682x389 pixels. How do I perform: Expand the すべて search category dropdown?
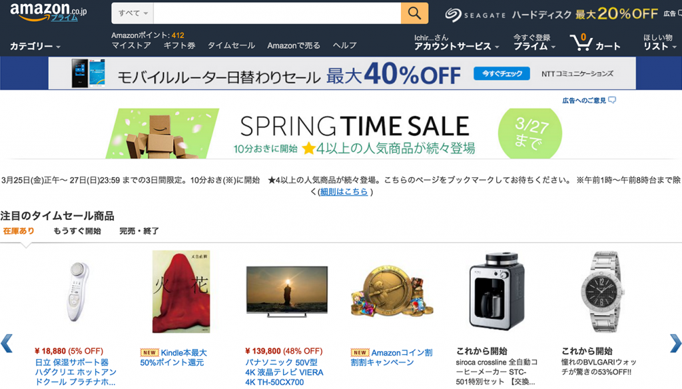[x=133, y=13]
